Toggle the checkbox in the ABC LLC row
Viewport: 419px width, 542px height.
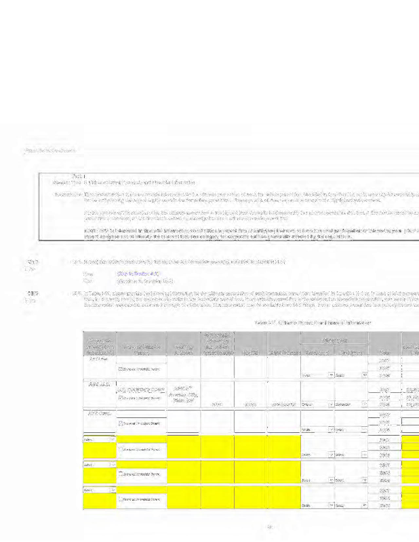click(121, 398)
